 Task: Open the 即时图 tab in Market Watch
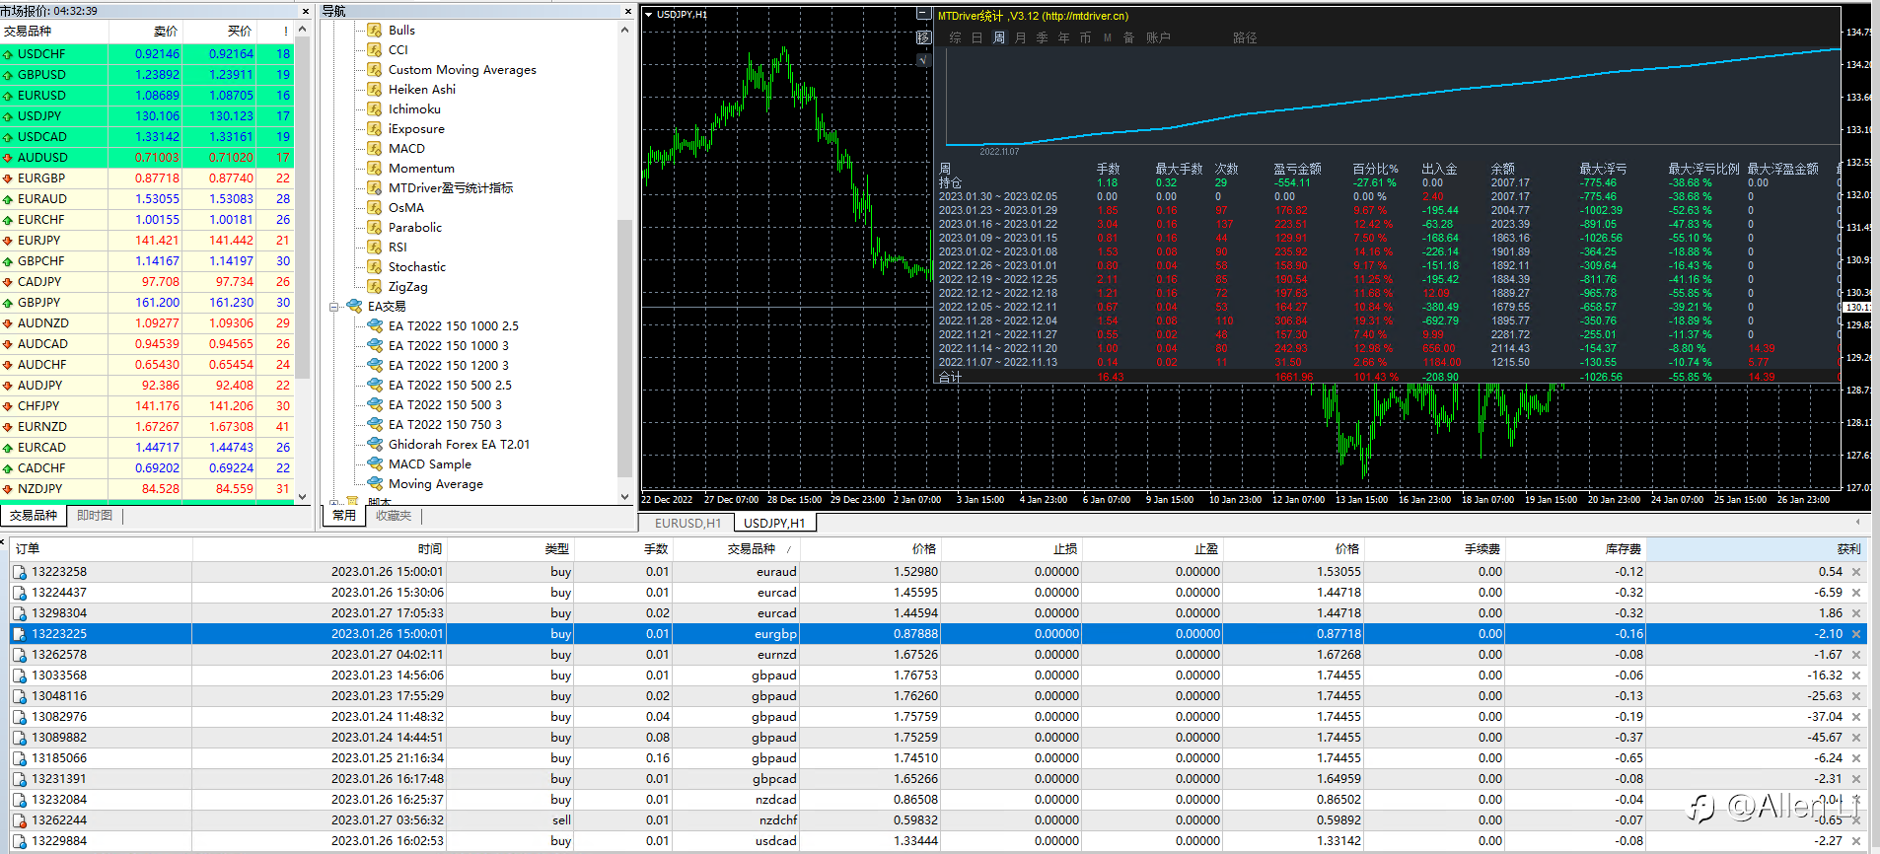click(x=95, y=516)
